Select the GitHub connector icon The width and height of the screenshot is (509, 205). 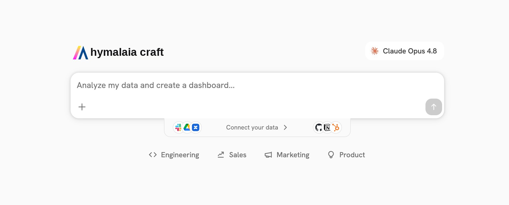(318, 127)
